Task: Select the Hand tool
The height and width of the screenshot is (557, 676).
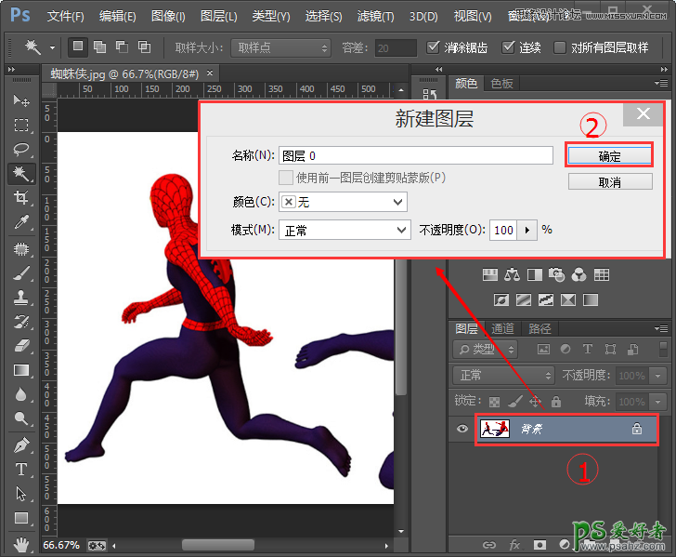Action: pos(20,545)
